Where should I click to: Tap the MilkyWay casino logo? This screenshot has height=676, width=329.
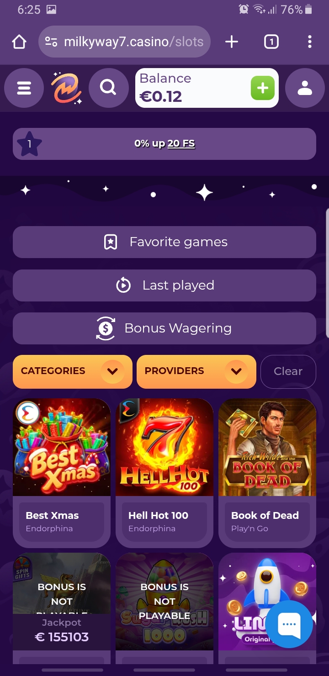pos(66,88)
